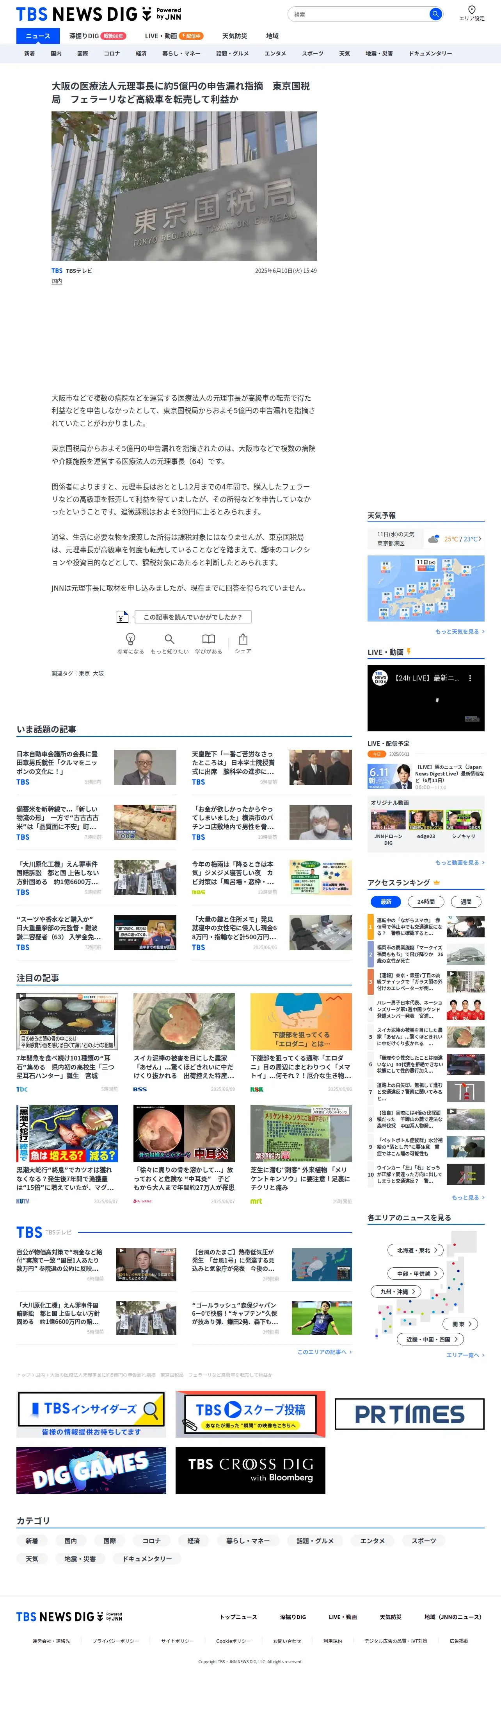Click the TBS NEWS DIG footer logo
This screenshot has height=1716, width=501.
coord(69,1617)
